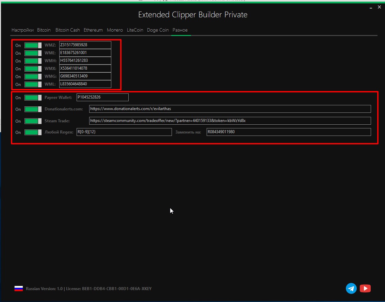Screen dimensions: 385x302
Task: Click the Steam Trade URL field
Action: [x=230, y=121]
